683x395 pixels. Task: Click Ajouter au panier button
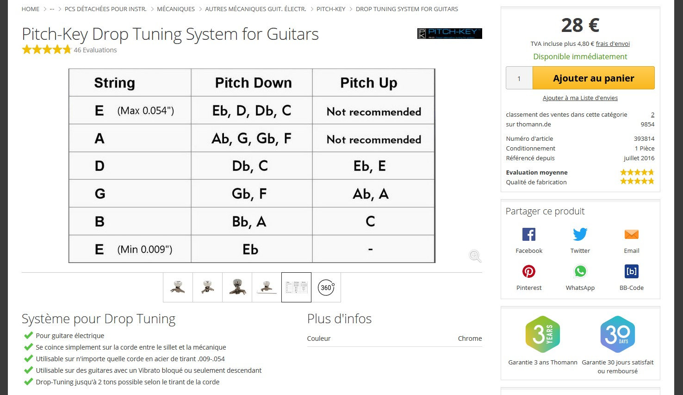[593, 78]
